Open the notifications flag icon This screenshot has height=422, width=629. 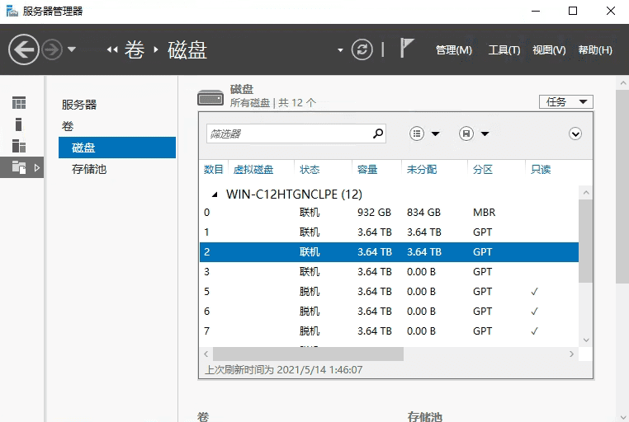(x=406, y=49)
